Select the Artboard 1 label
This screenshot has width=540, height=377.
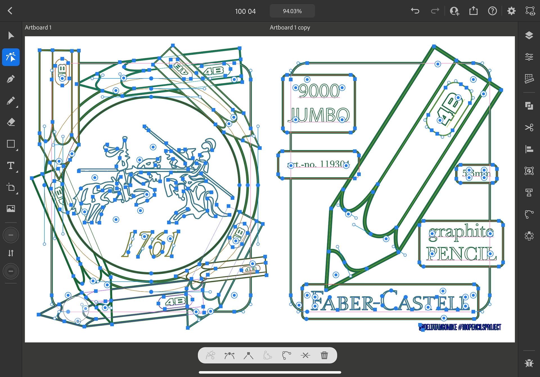38,28
